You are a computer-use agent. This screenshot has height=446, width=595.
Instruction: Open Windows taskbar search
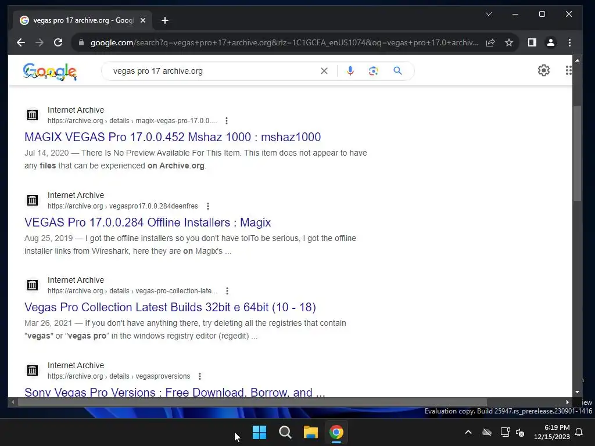285,432
